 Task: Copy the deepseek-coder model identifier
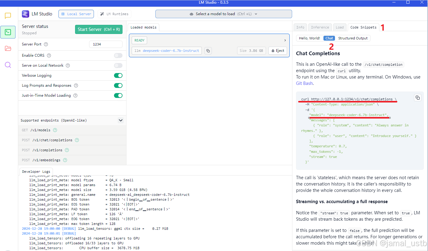(x=208, y=51)
